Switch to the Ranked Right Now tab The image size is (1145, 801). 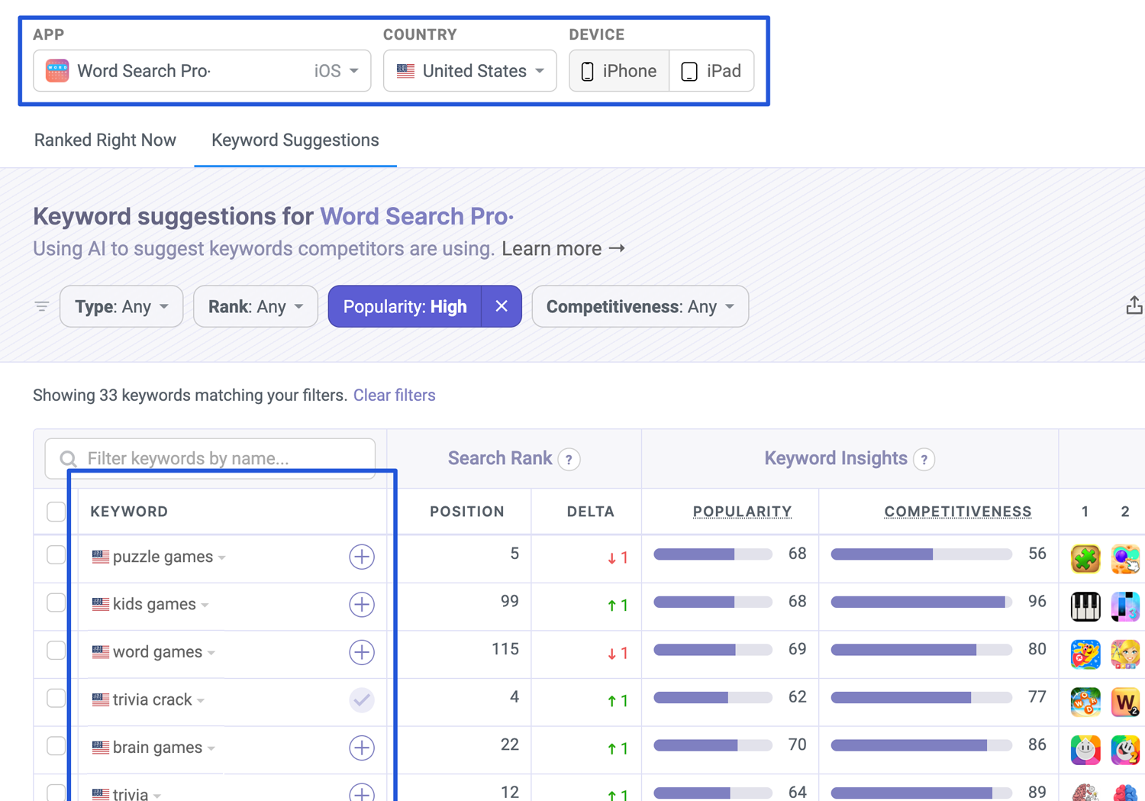[x=105, y=140]
